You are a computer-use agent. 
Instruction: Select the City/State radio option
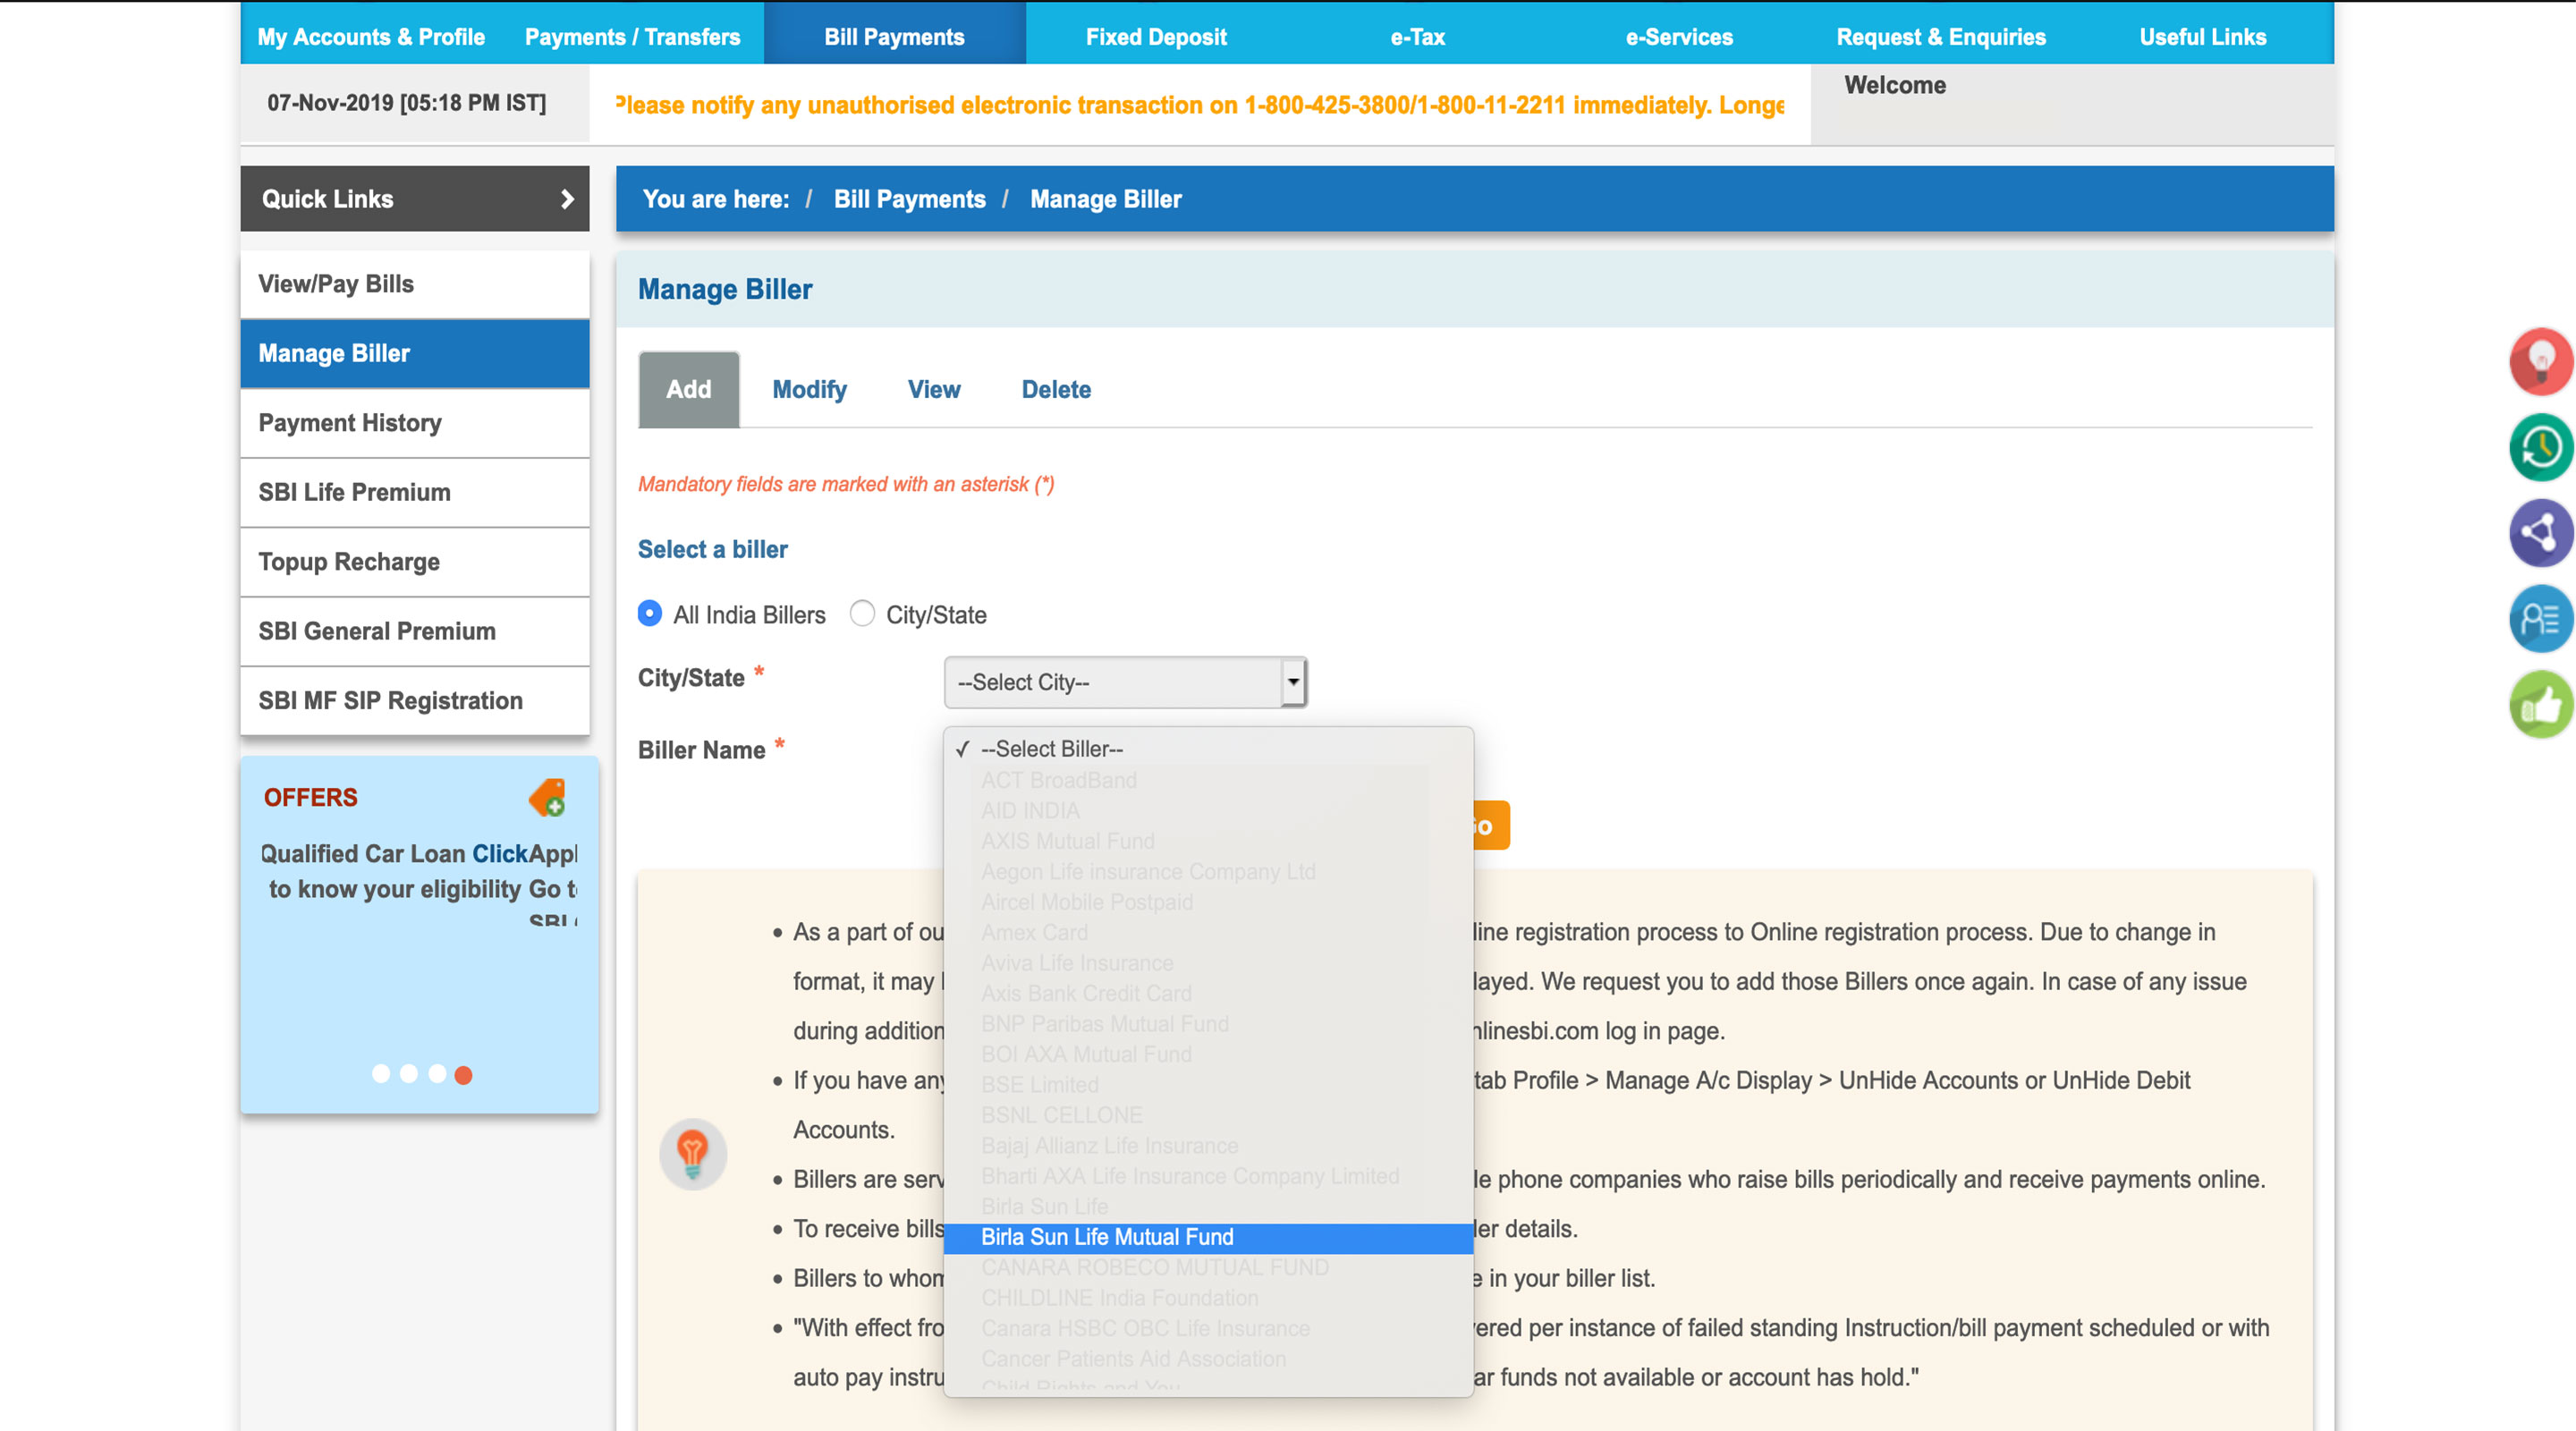click(x=862, y=614)
